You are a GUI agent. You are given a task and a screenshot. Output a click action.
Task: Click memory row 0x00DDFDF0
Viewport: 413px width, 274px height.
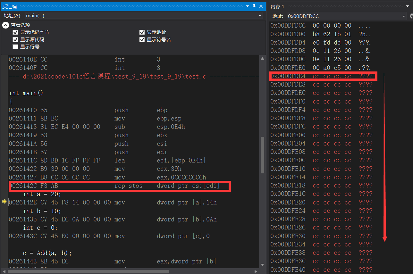322,101
